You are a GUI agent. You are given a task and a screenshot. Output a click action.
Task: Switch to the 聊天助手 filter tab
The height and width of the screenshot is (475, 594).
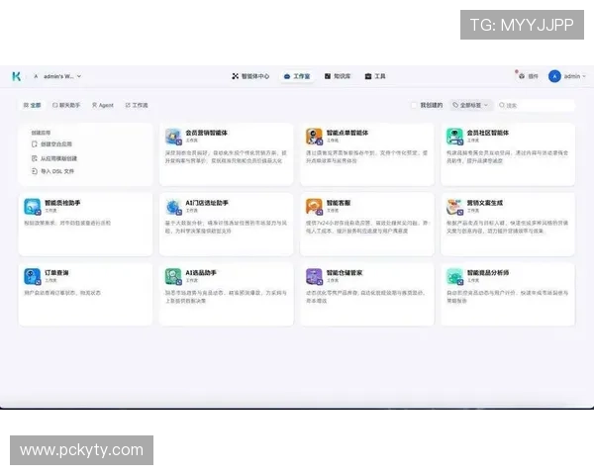tap(66, 105)
